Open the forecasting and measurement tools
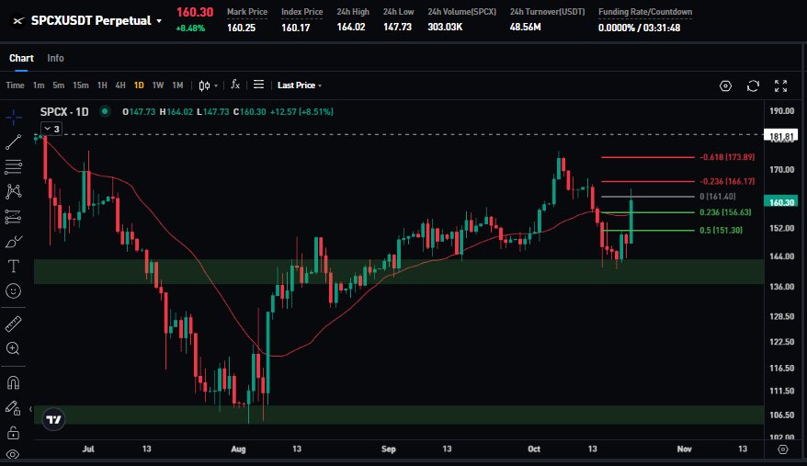 click(x=14, y=216)
